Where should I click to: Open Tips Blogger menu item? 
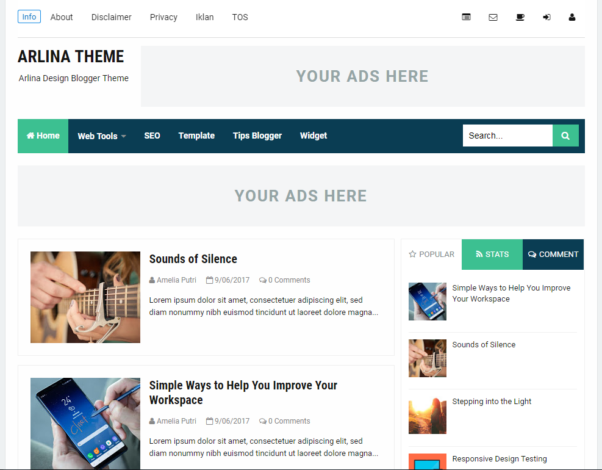tap(257, 136)
